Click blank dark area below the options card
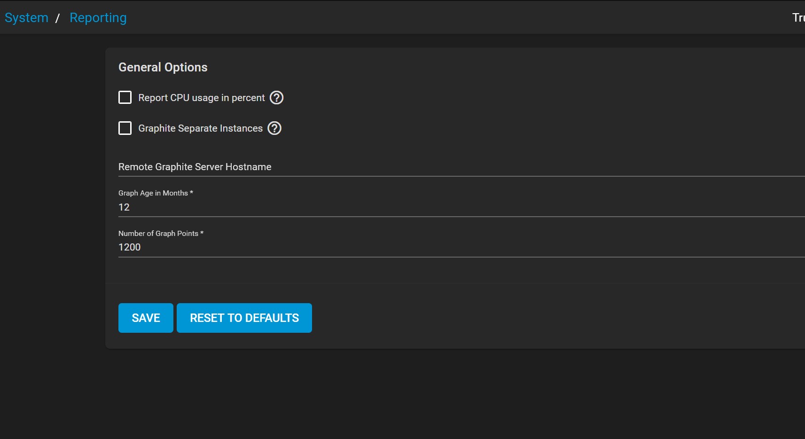The width and height of the screenshot is (805, 439). [423, 395]
